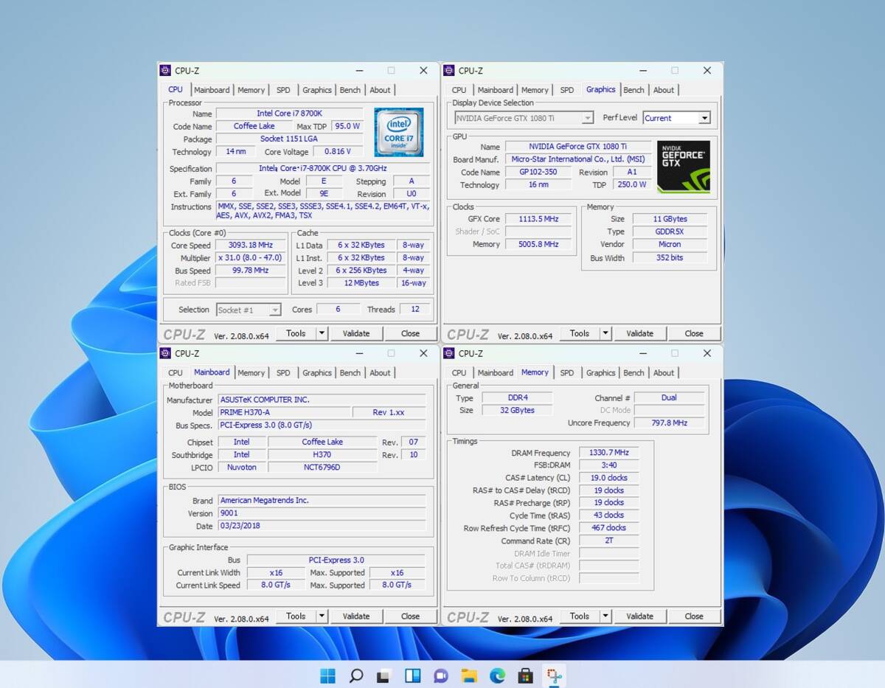
Task: Open the Socket #1 Selection dropdown
Action: [248, 310]
